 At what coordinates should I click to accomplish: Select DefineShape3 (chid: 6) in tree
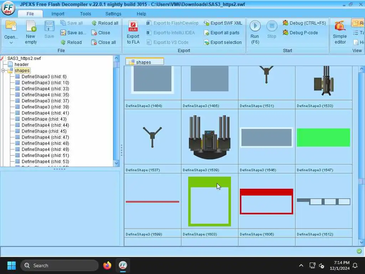pyautogui.click(x=44, y=76)
